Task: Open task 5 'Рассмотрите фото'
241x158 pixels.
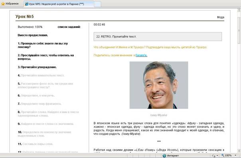Action: pyautogui.click(x=45, y=85)
